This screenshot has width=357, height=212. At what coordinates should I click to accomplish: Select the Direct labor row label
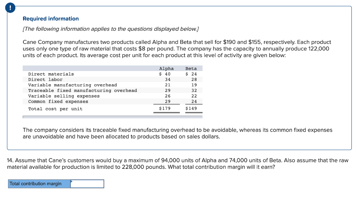pyautogui.click(x=45, y=80)
